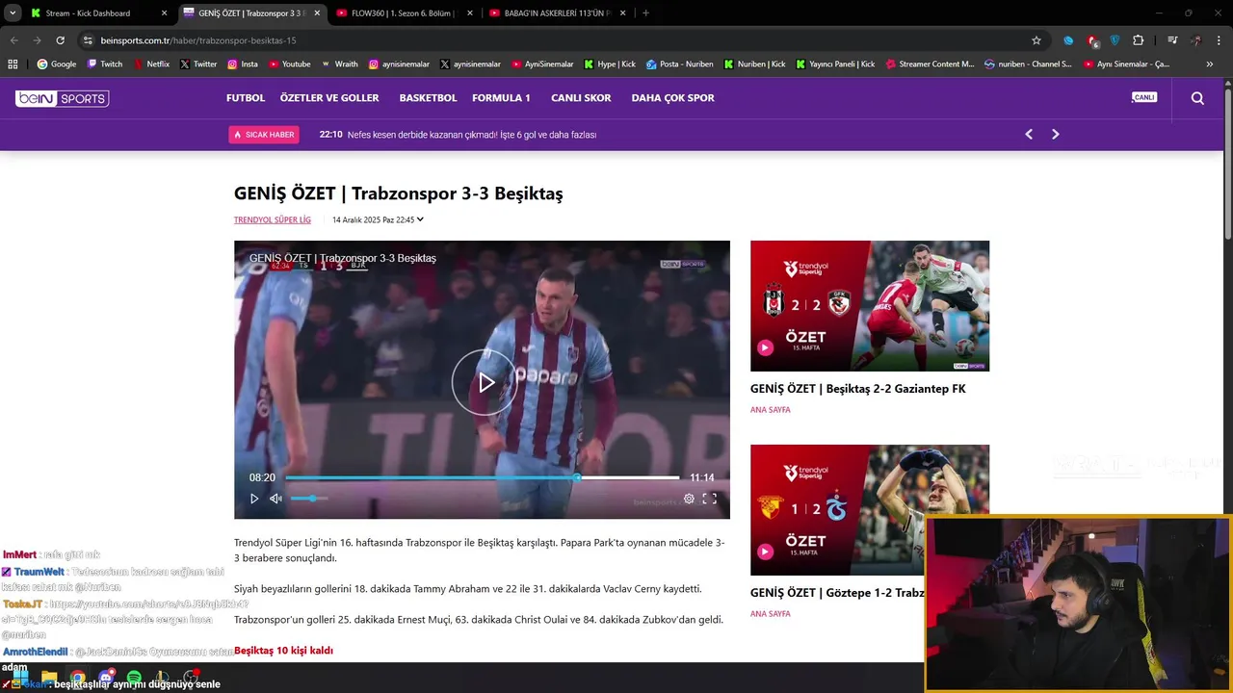Open the apps grid in the bookmarks bar

(13, 64)
